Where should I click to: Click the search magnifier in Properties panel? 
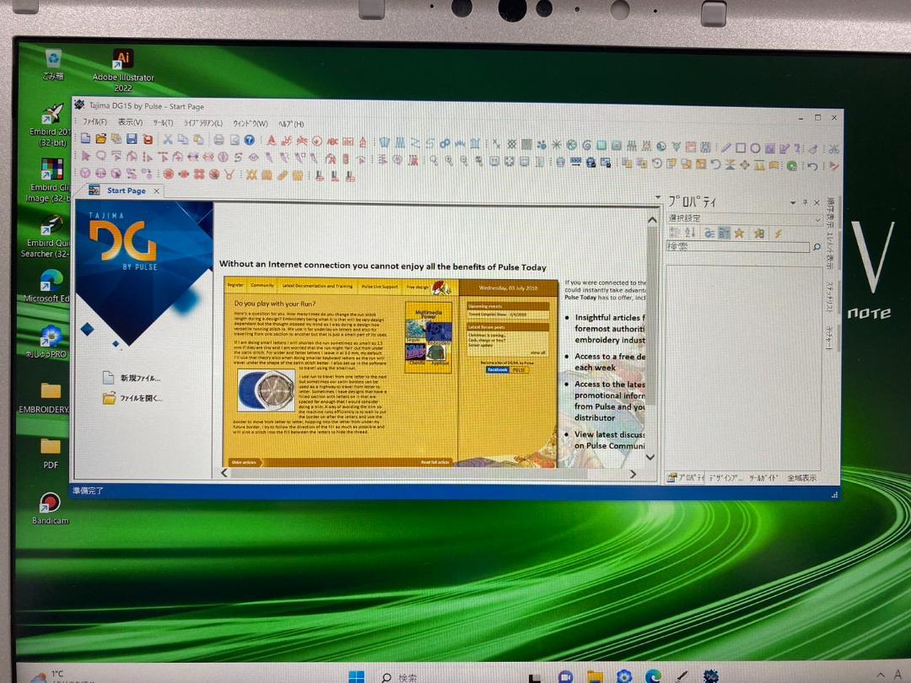[x=817, y=247]
